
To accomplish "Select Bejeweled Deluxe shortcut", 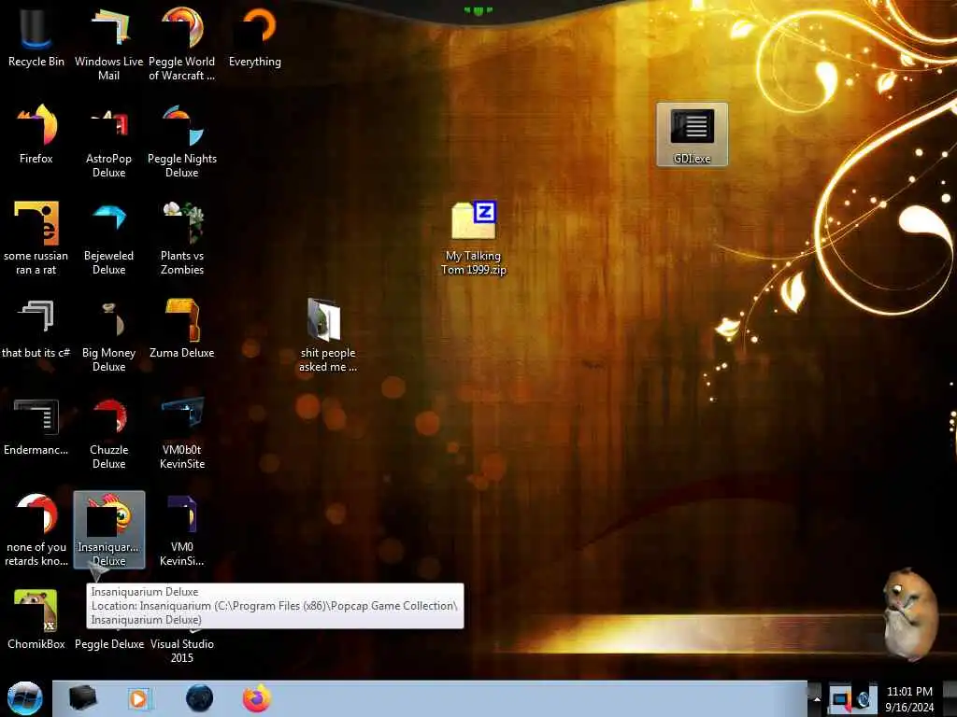I will coord(108,238).
